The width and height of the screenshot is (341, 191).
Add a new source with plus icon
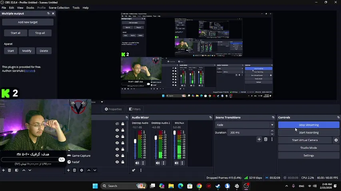click(x=68, y=170)
